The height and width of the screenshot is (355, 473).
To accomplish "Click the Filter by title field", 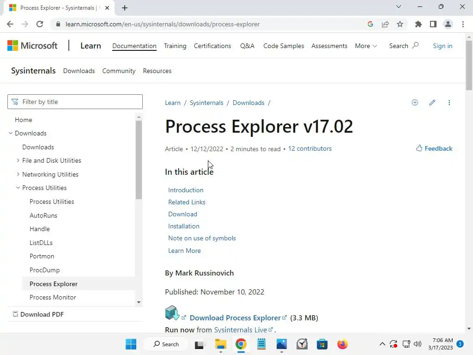I will 75,102.
